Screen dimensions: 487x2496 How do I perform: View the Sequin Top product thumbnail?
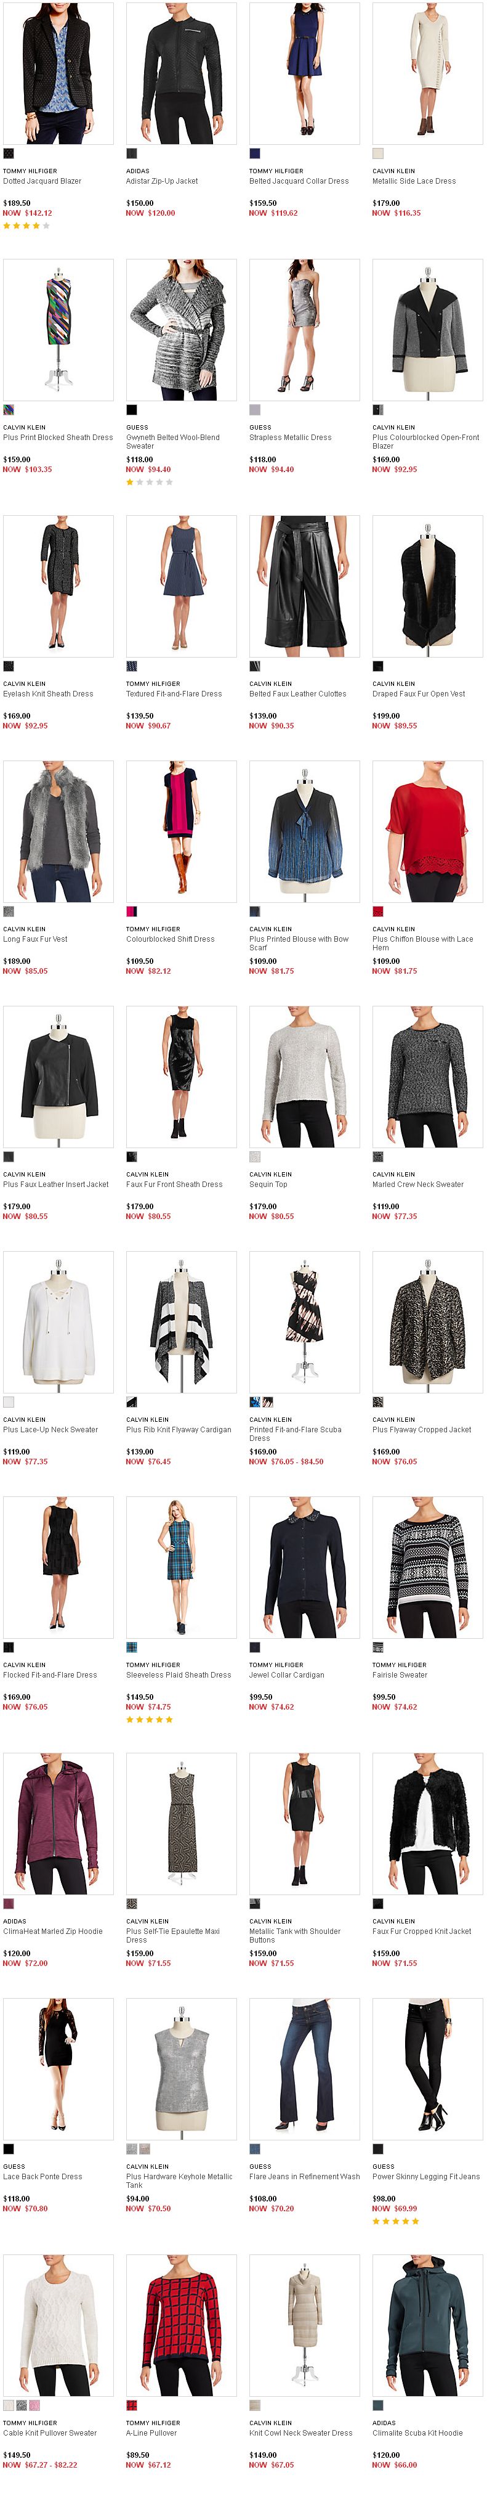[x=305, y=1077]
